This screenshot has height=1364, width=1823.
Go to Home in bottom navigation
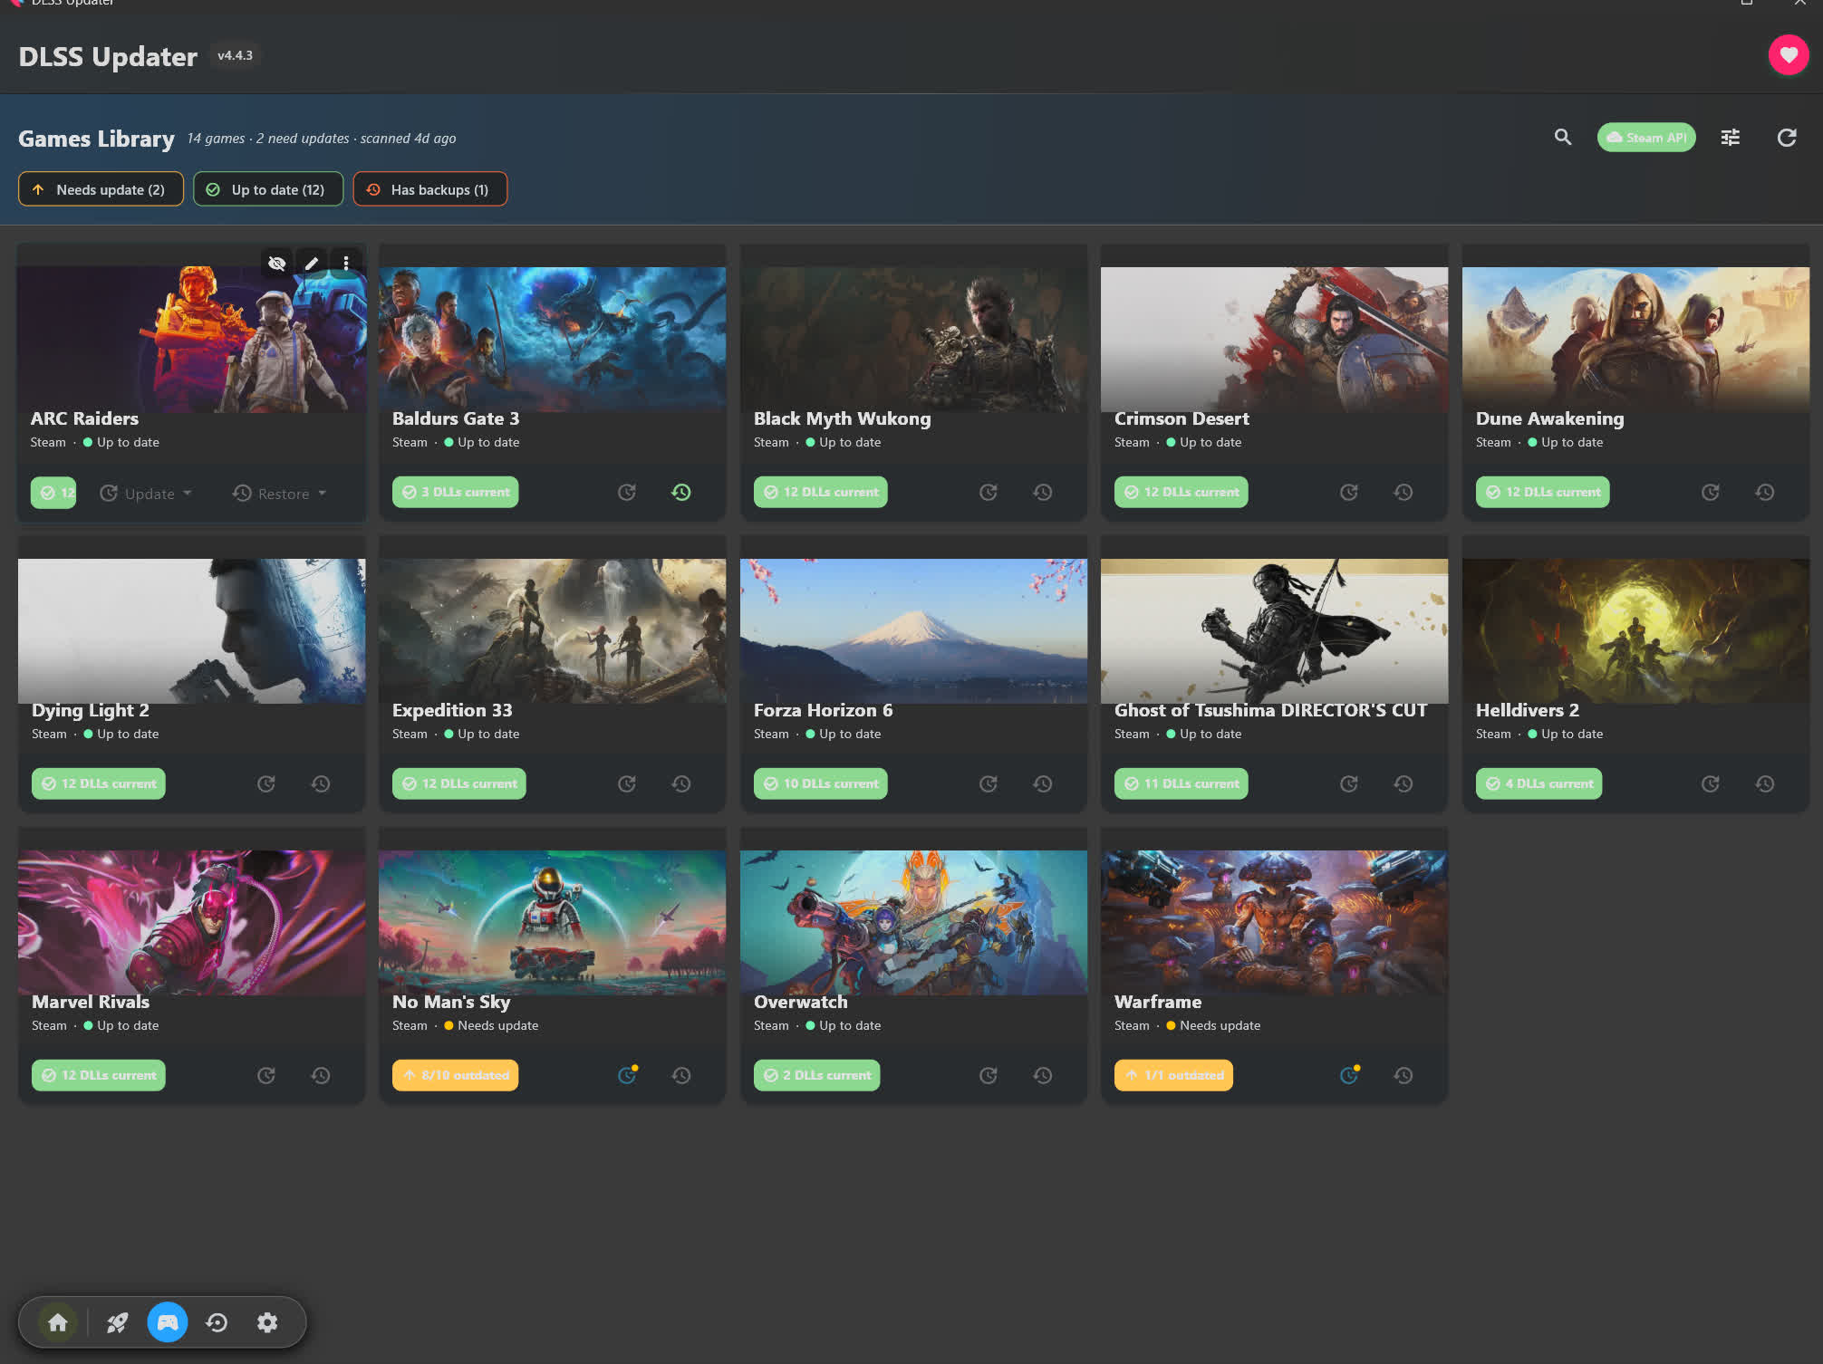pyautogui.click(x=58, y=1323)
